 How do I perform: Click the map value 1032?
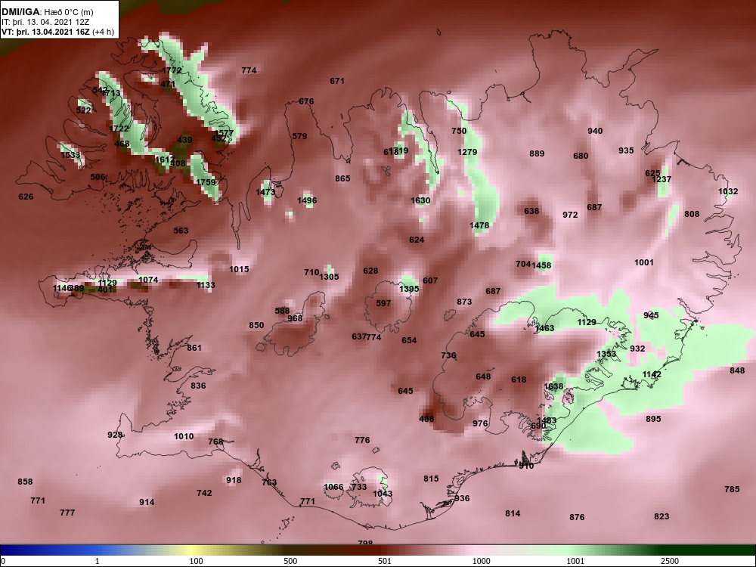(x=728, y=191)
